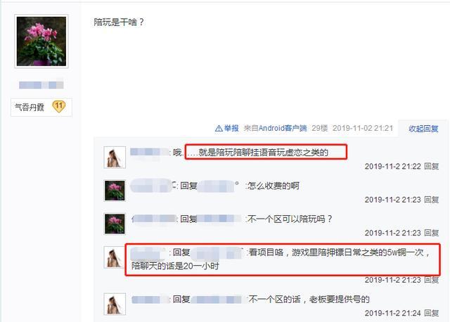Click the 气吞丹霞 title label

click(x=30, y=107)
